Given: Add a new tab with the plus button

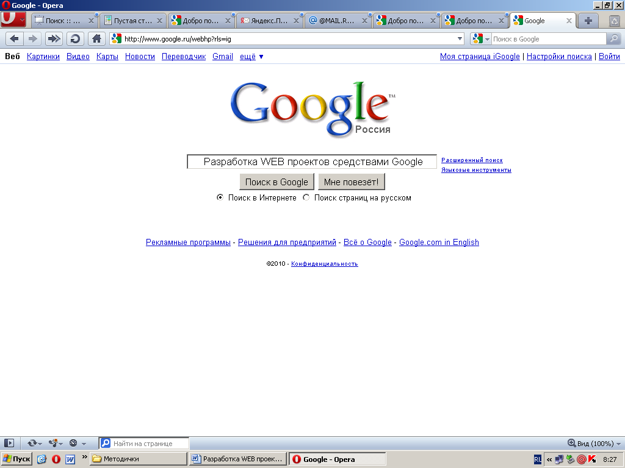Looking at the screenshot, I should (x=588, y=21).
